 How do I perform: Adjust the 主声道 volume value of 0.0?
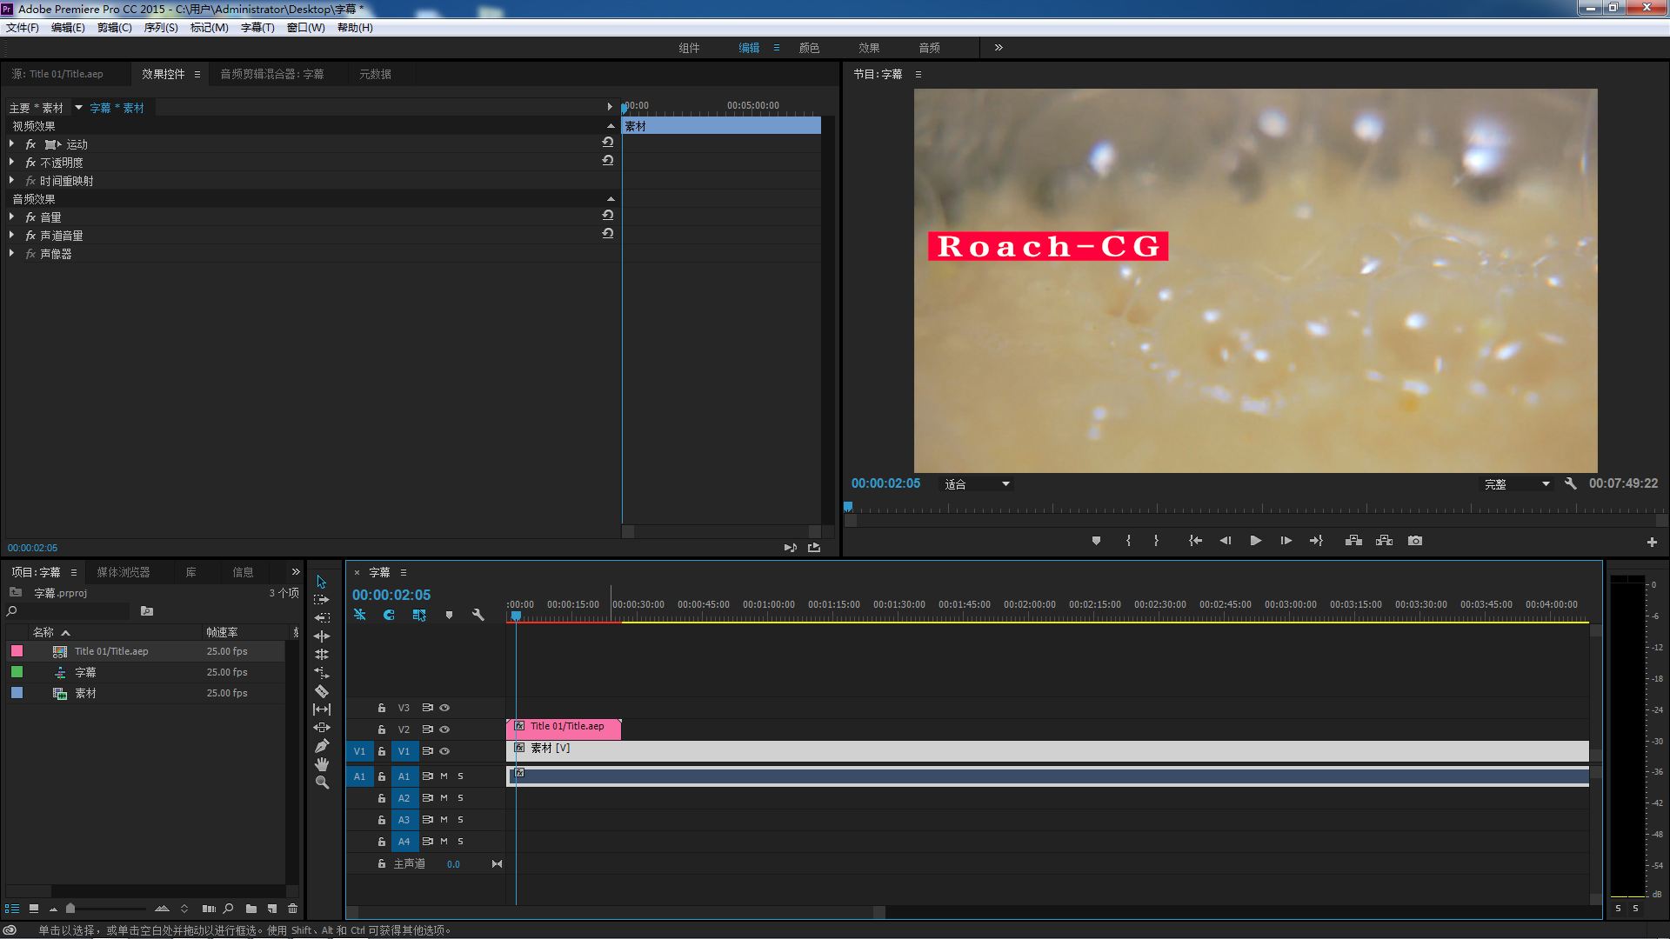[453, 863]
